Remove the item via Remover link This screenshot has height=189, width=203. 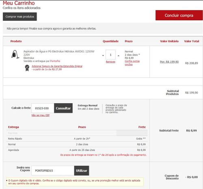[110, 62]
